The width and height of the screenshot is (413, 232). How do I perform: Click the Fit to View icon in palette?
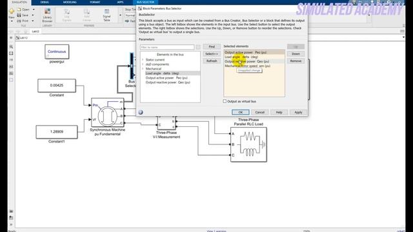click(11, 53)
